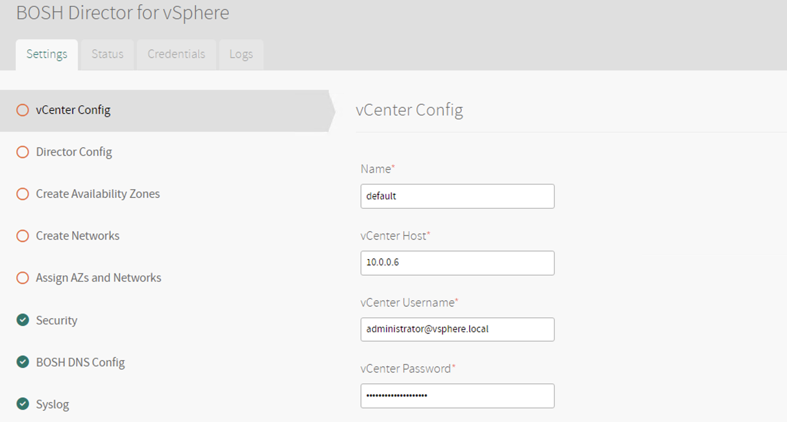
Task: Click the vCenter Host field with 10.0.0.6
Action: [x=457, y=263]
